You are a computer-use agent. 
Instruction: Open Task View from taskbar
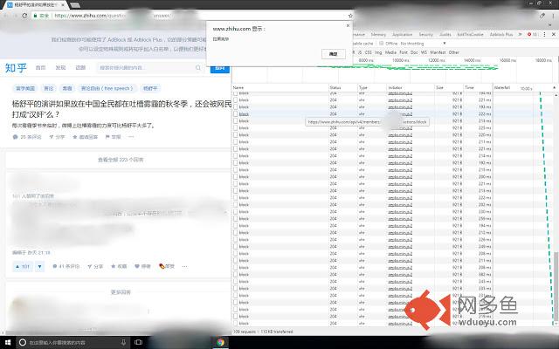(138, 343)
